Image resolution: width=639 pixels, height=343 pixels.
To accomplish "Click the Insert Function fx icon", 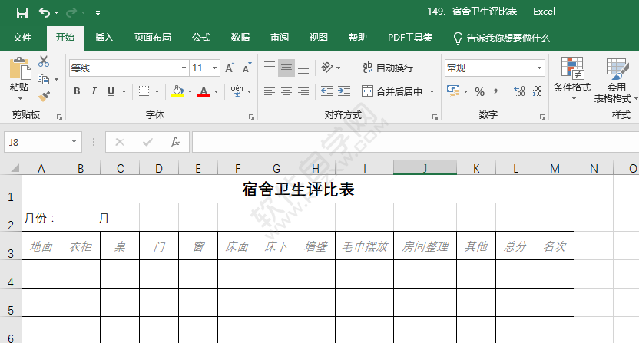I will (174, 142).
